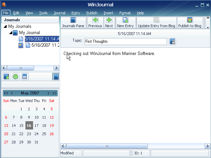Go to next month in calendar

[x=48, y=93]
